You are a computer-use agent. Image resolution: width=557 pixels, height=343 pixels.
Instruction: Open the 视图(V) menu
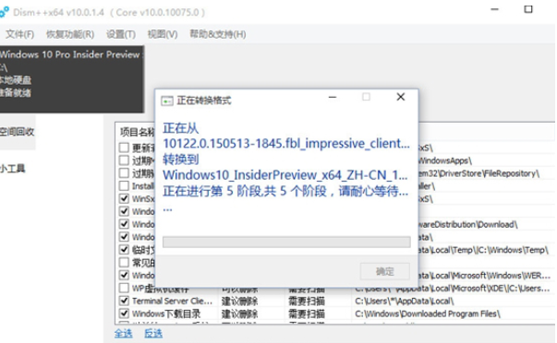pyautogui.click(x=163, y=34)
